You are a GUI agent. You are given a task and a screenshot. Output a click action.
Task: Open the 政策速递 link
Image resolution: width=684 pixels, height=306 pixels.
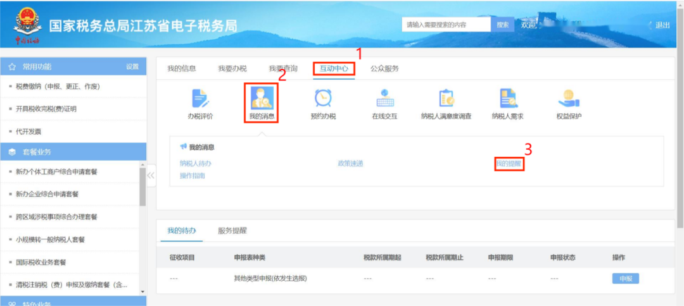350,164
